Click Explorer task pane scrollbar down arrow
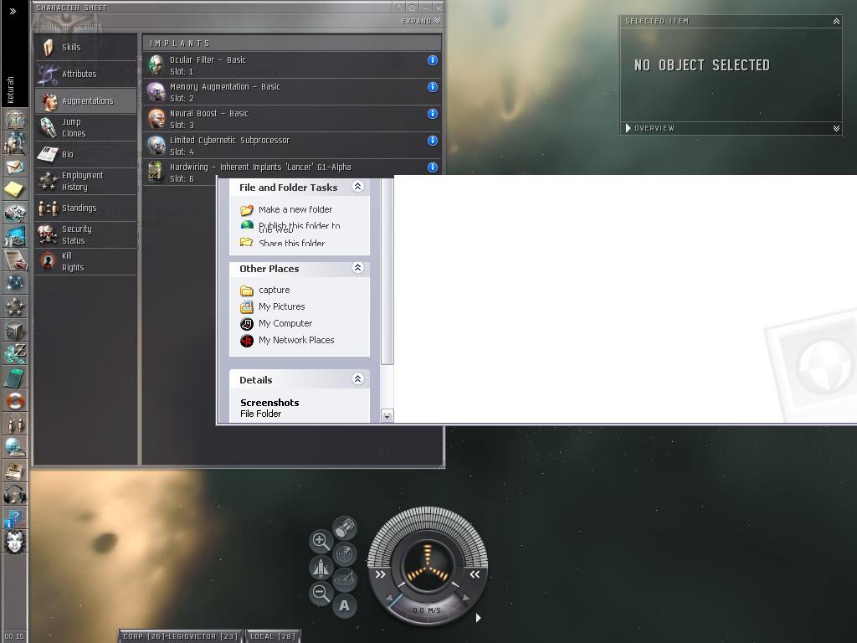This screenshot has height=643, width=857. coord(387,416)
